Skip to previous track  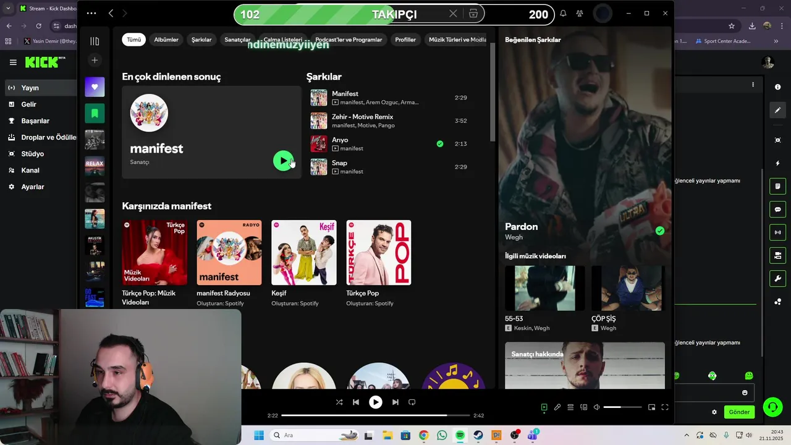tap(356, 402)
